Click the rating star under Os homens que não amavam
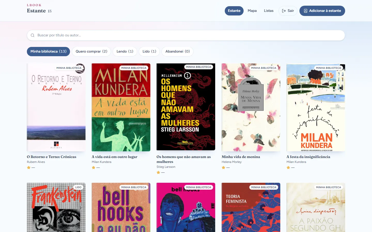 tap(158, 172)
